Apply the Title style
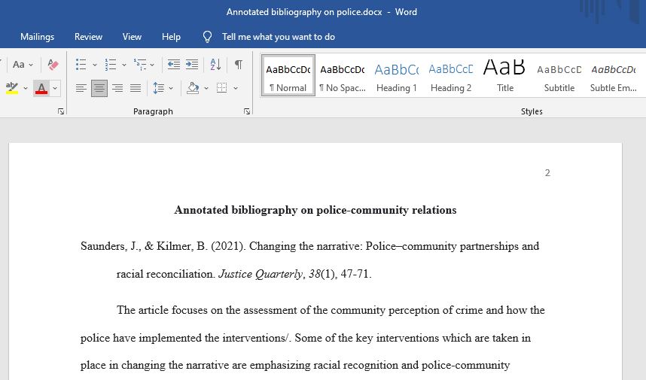The width and height of the screenshot is (646, 380). coord(504,76)
